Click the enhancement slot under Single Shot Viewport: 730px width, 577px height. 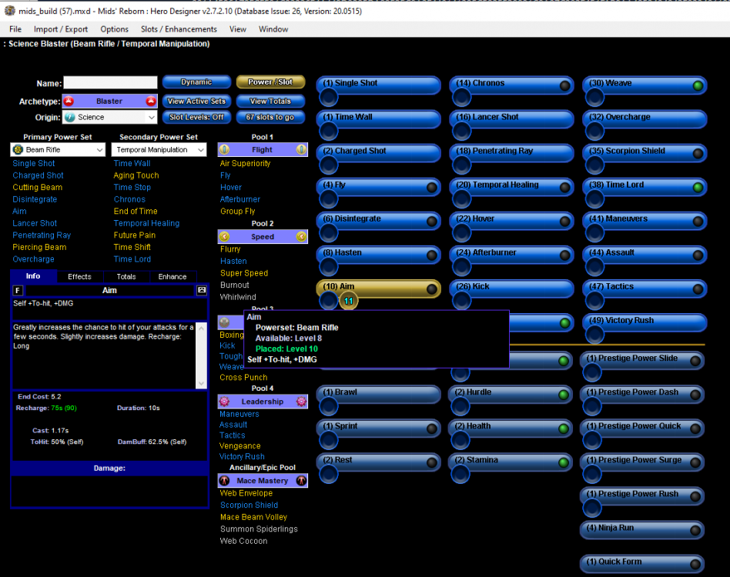coord(329,96)
